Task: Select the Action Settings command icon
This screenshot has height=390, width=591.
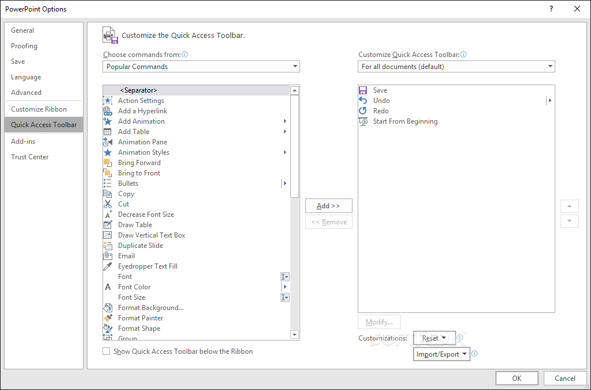Action: click(108, 101)
